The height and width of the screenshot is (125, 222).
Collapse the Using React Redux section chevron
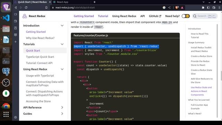coord(62,69)
